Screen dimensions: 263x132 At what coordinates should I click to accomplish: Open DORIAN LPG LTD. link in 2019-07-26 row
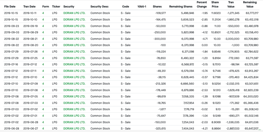pyautogui.click(x=74, y=52)
